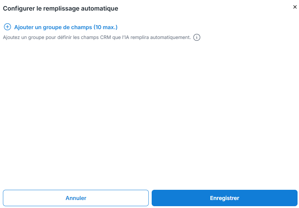This screenshot has width=299, height=208.
Task: Add a field group via the plus icon
Action: point(7,27)
